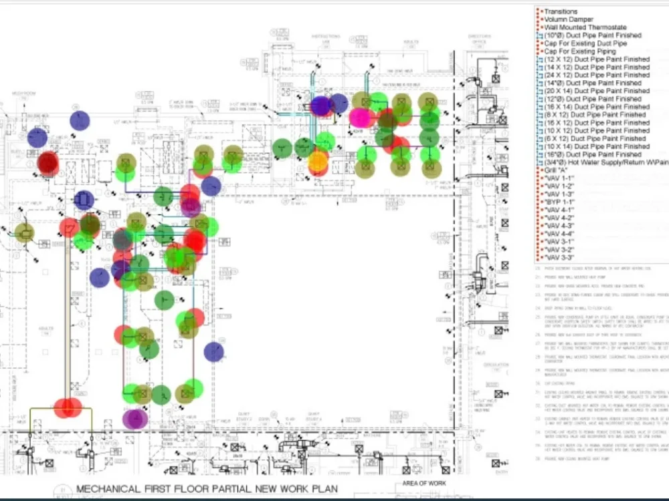
Task: Click the (8 X 12) Duct Pipe bracket icon
Action: (539, 114)
